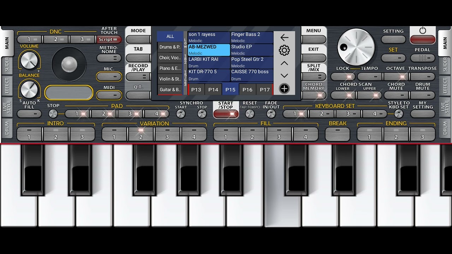Click the TAB button

pos(138,58)
